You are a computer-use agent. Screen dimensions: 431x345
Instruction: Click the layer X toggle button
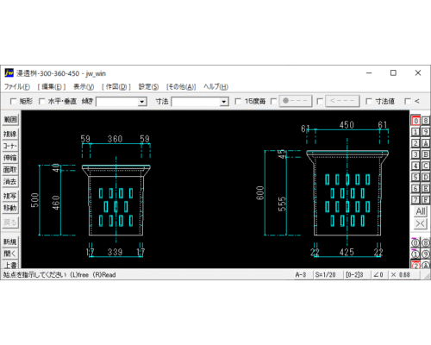point(421,223)
